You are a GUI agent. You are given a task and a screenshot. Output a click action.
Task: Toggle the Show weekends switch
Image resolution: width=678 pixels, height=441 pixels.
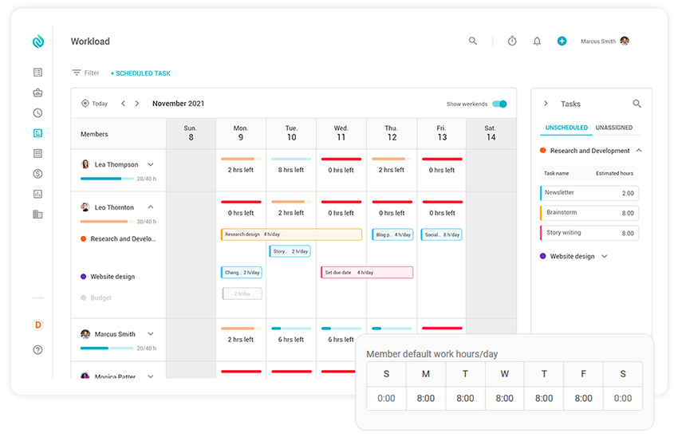(499, 104)
